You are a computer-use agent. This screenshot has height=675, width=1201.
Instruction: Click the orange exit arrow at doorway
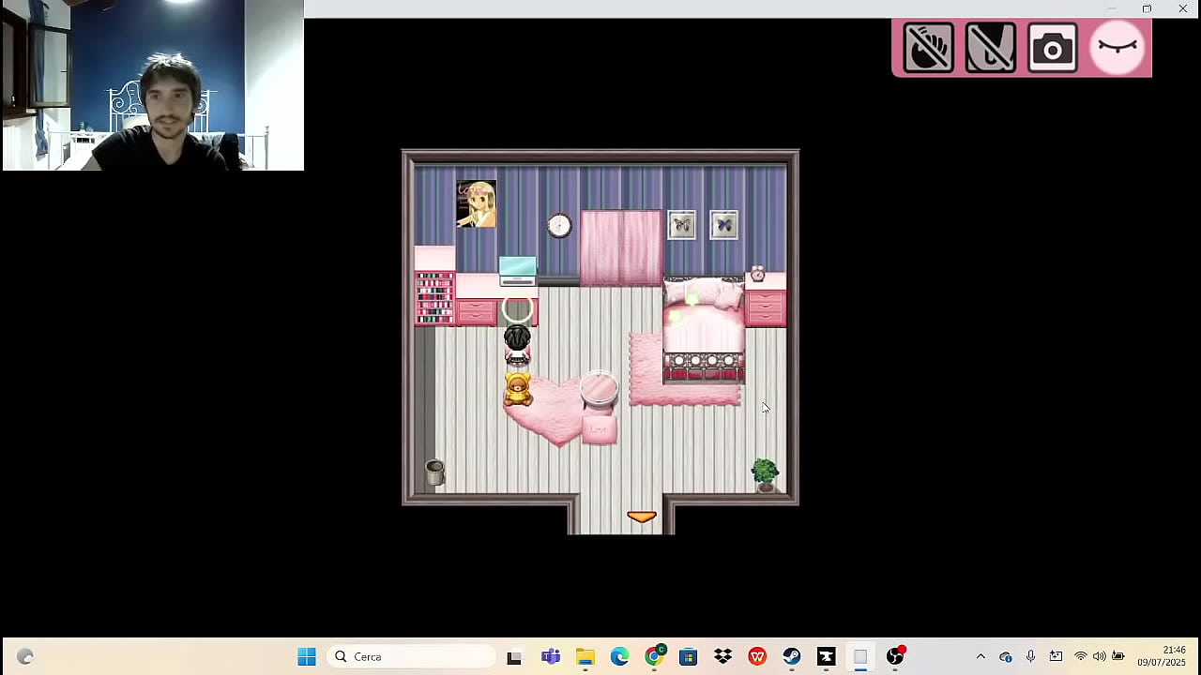(641, 517)
